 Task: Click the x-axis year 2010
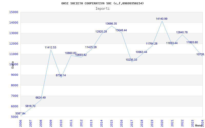[61, 123]
